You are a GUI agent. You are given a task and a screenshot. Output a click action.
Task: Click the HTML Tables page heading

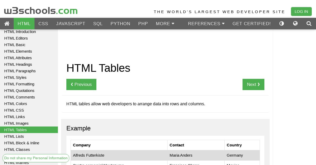tap(98, 68)
